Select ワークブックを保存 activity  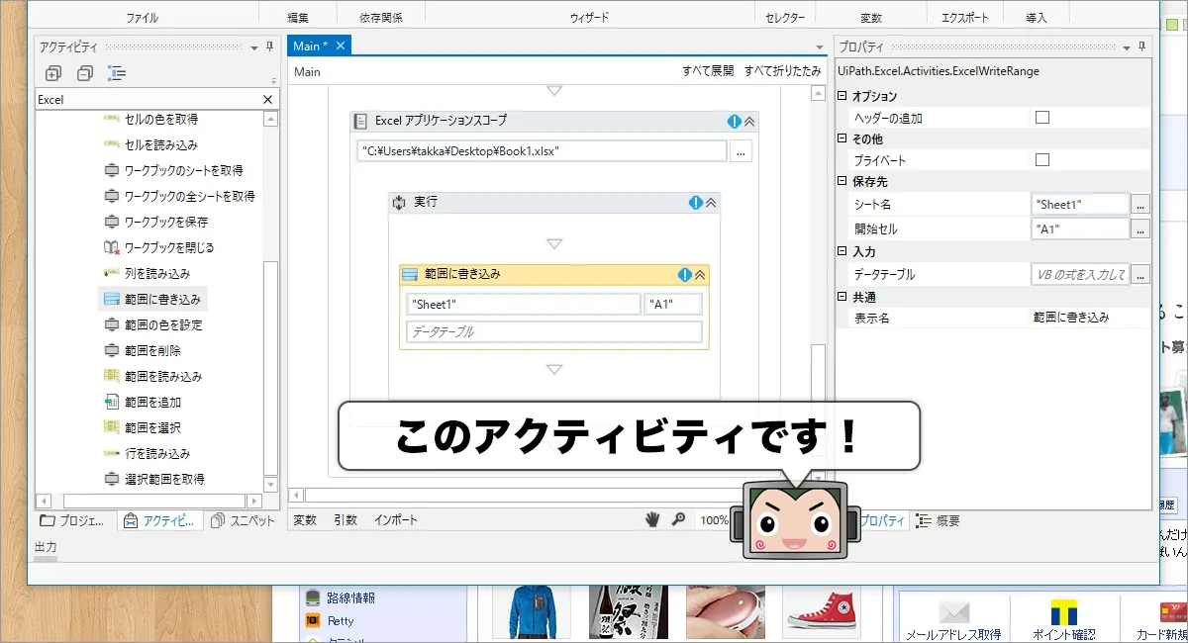[x=156, y=222]
